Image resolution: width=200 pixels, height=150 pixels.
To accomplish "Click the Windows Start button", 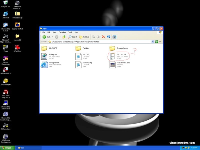I will (7, 148).
